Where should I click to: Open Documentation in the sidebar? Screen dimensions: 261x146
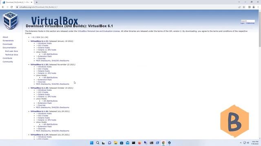coord(9,48)
